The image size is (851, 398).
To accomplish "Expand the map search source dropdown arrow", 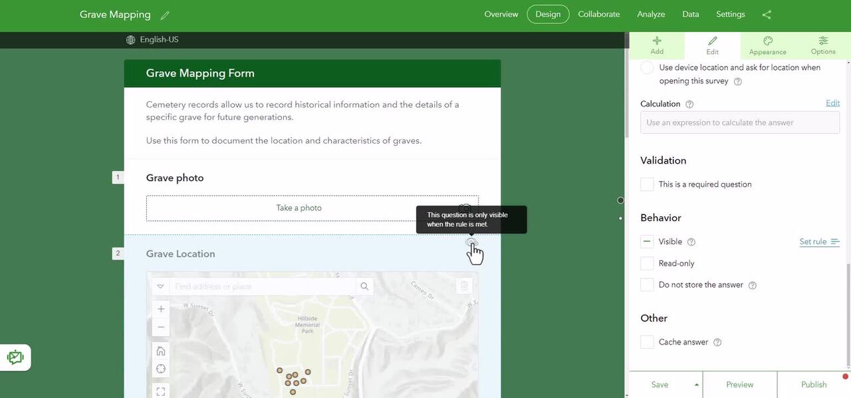I will (160, 286).
